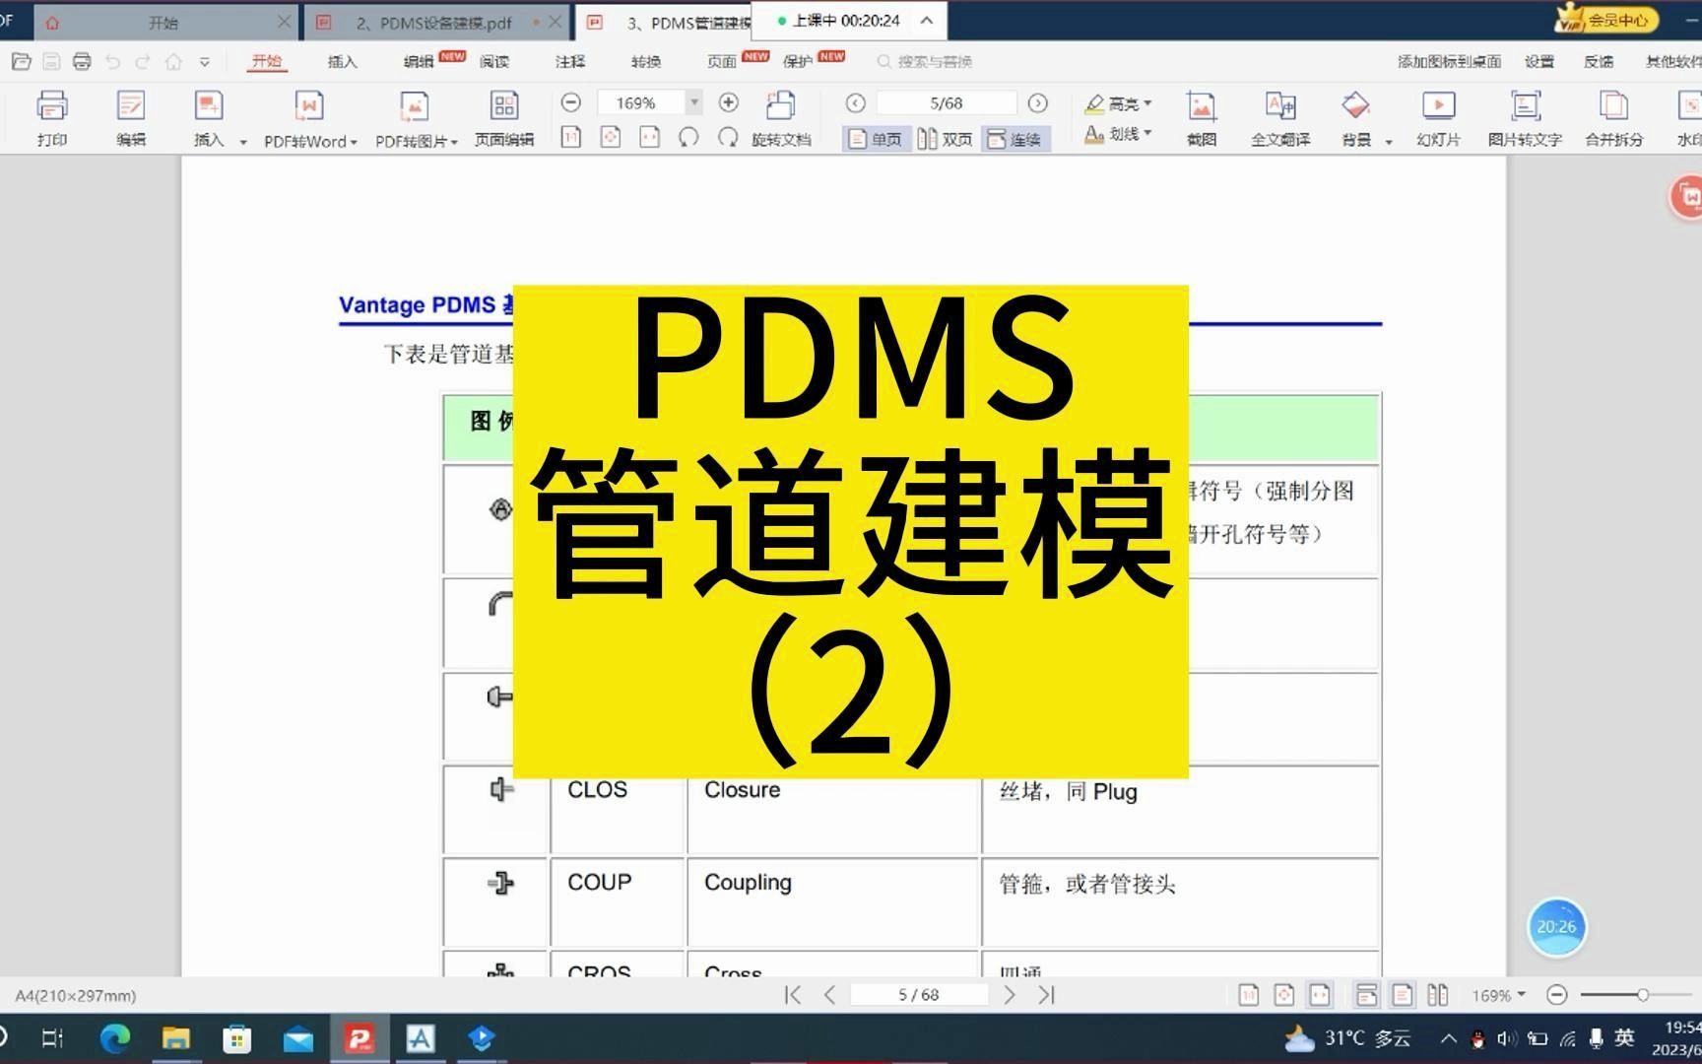Click the large 打印 print button
1702x1064 pixels.
[x=51, y=118]
